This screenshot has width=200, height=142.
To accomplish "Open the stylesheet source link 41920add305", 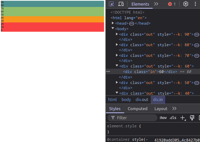I will click(x=177, y=140).
